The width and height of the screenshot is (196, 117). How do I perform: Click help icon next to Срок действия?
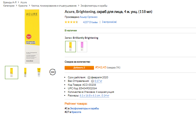point(89,77)
